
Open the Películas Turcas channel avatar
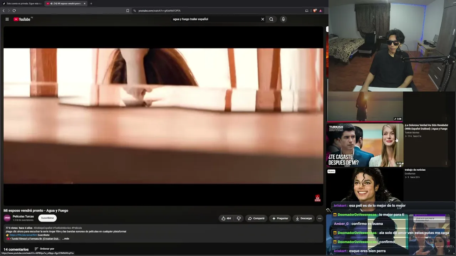click(7, 218)
